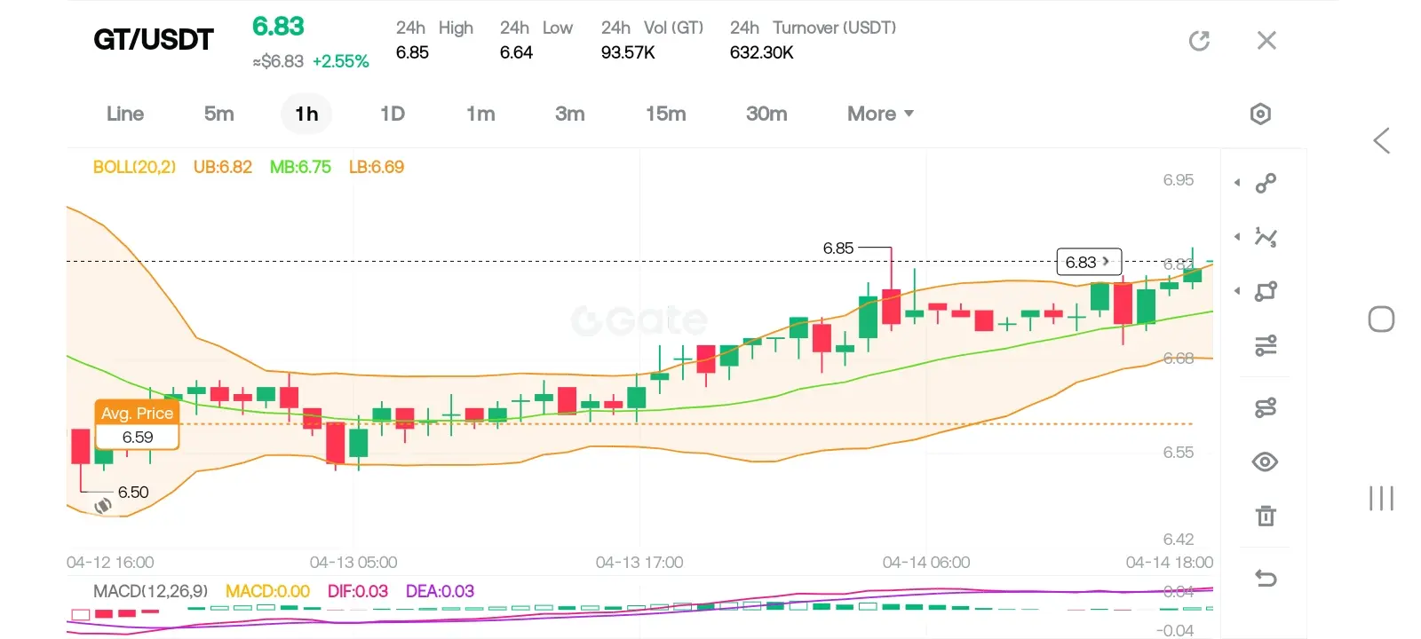Tap the 24h High 6.85 value

click(412, 52)
